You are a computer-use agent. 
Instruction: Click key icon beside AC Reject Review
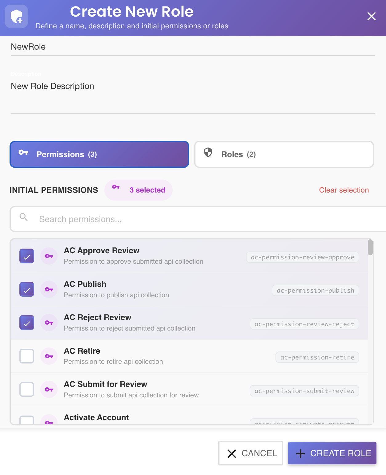coord(49,323)
